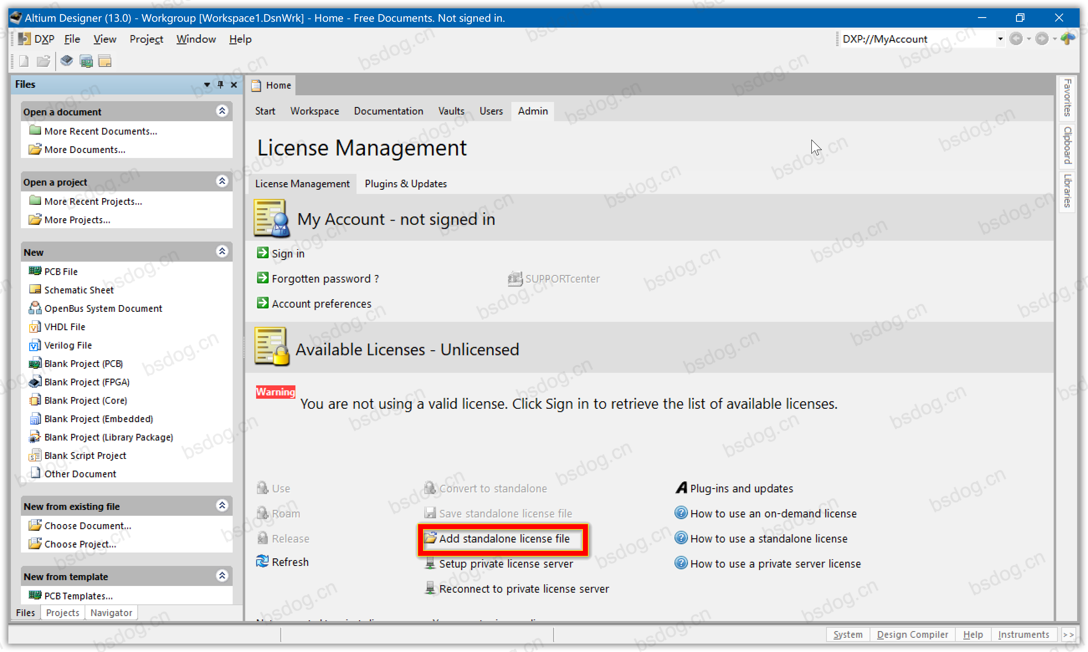Click the Account preferences arrow icon

pos(263,303)
